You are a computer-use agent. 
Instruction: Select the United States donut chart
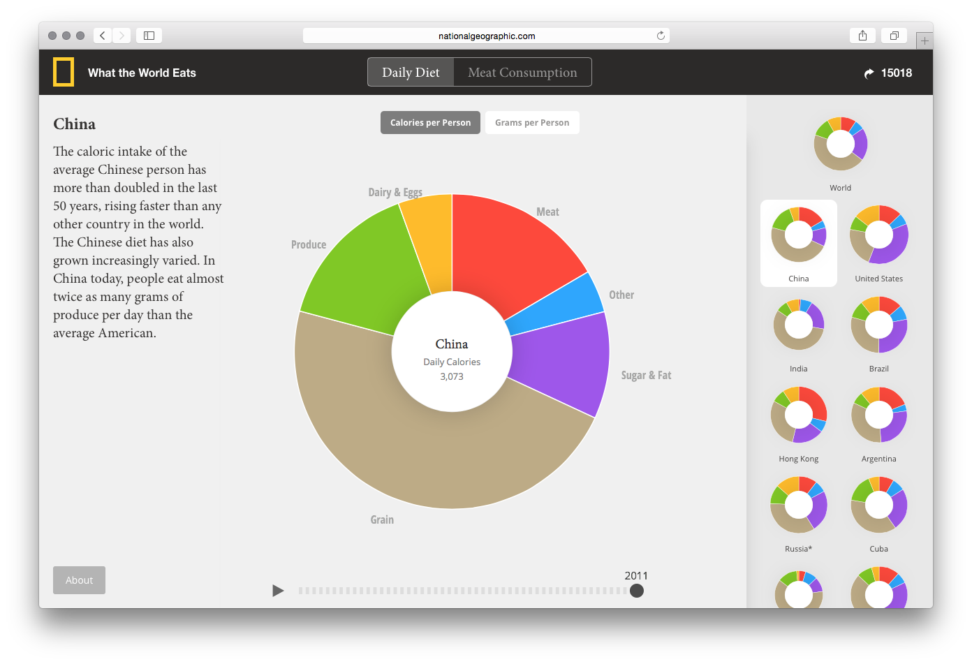[878, 235]
